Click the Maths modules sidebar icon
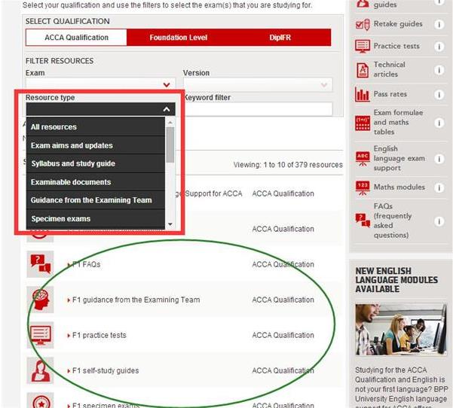453x408 pixels. (x=363, y=188)
